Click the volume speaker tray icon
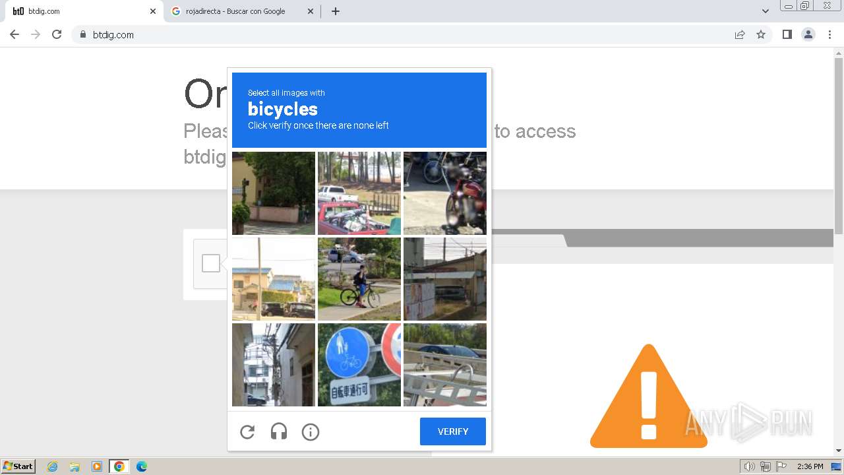This screenshot has height=475, width=844. point(749,466)
